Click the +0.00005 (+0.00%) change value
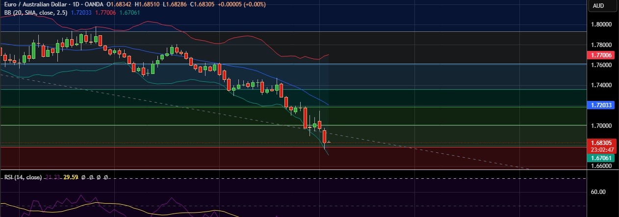 click(x=243, y=4)
